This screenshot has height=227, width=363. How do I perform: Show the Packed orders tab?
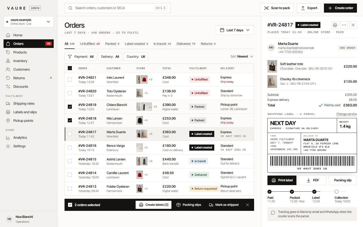coord(112,44)
